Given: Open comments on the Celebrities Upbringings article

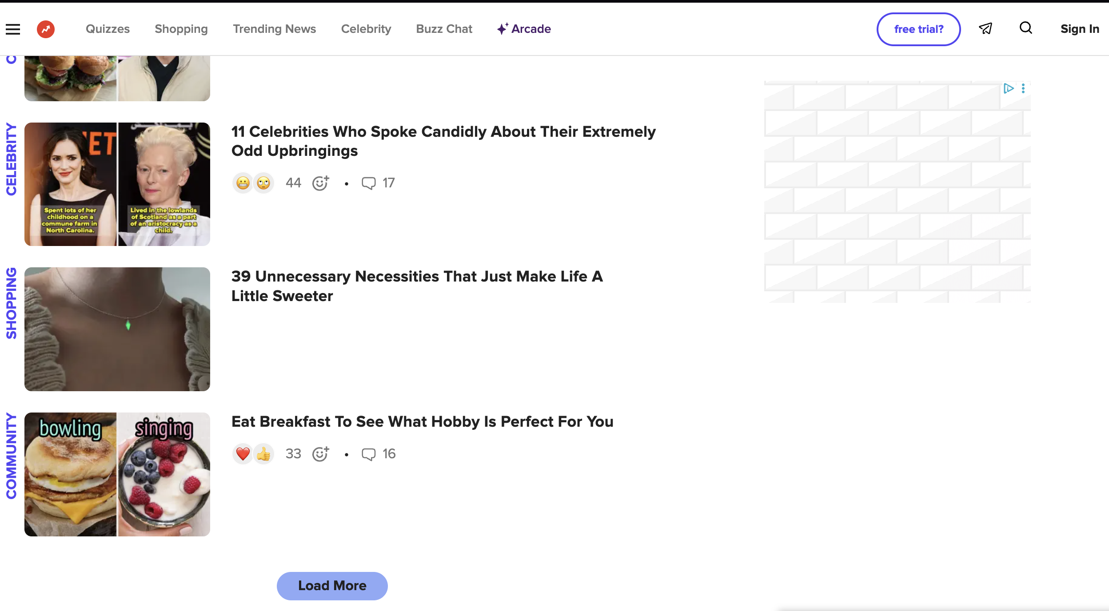Looking at the screenshot, I should point(378,183).
